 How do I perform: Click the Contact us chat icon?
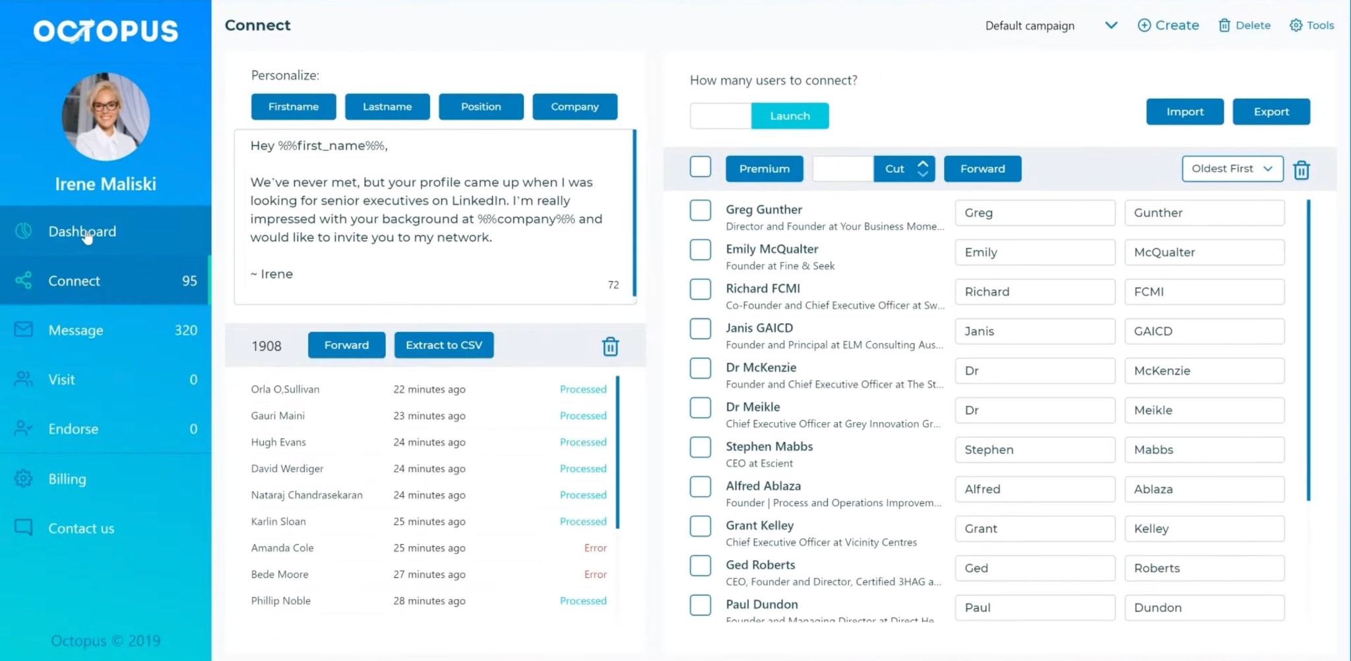pos(24,528)
